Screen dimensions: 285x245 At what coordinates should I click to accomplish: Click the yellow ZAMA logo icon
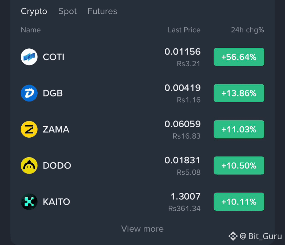pos(29,129)
